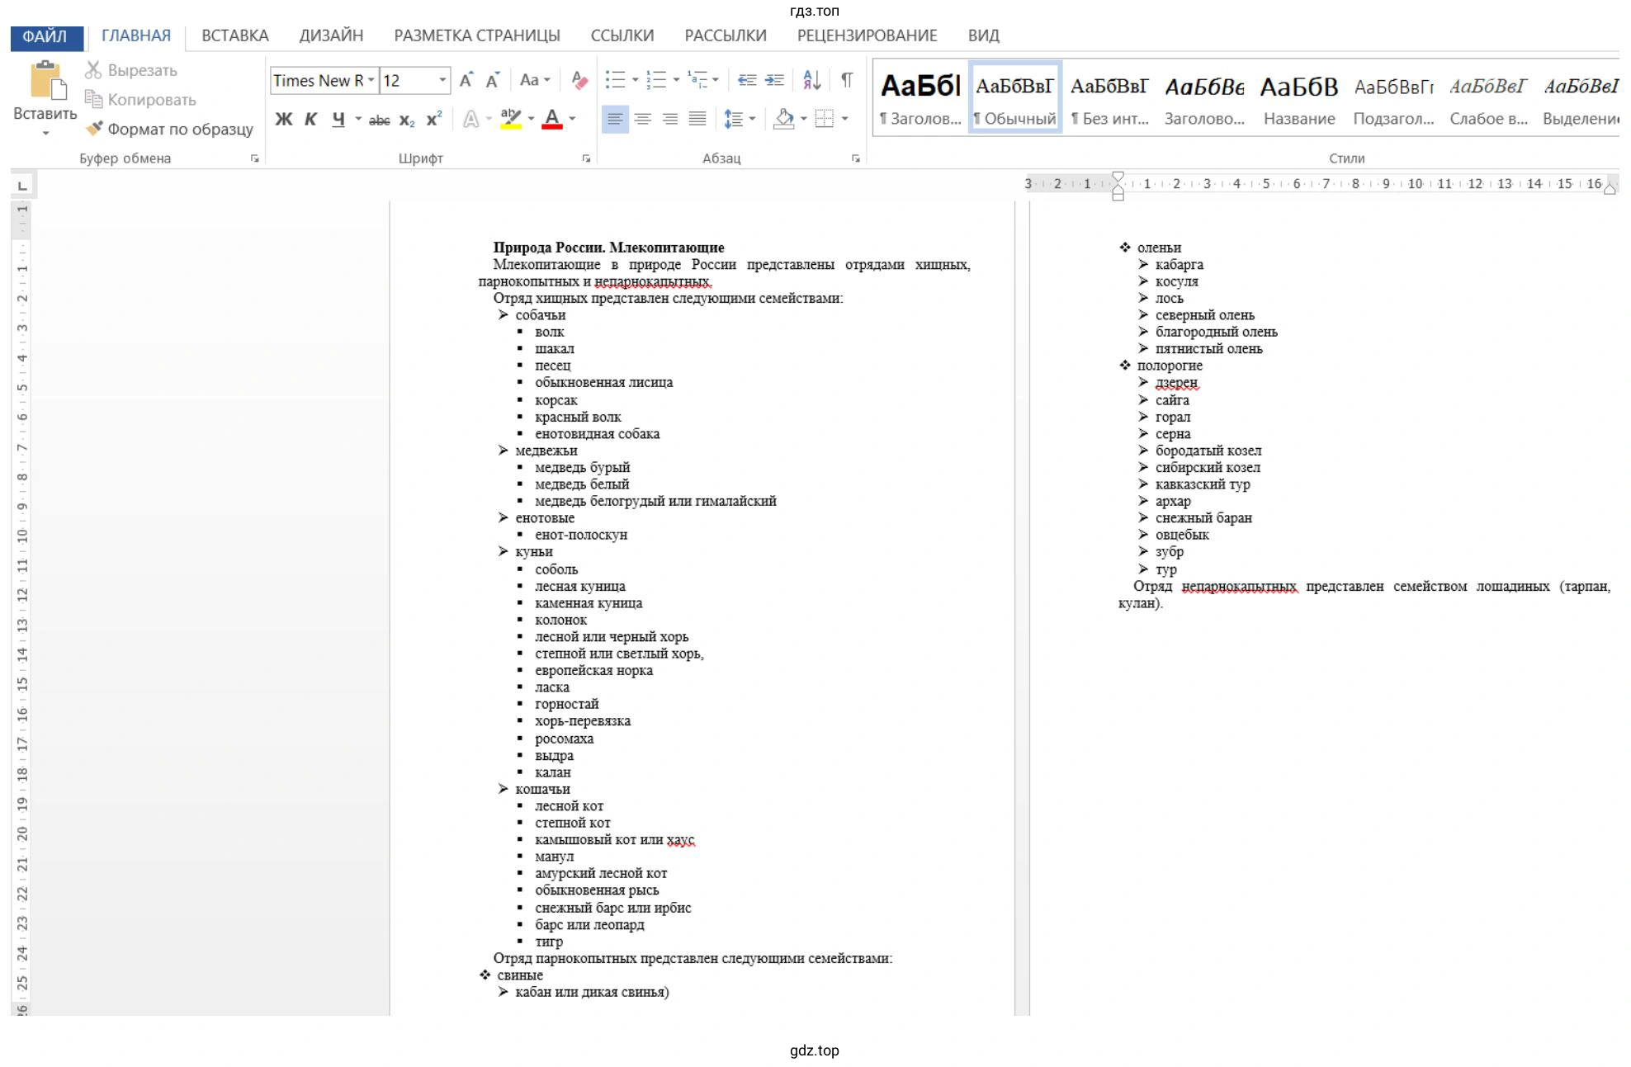Screen dimensions: 1631x1067
Task: Expand the Шрифт dialog launcher
Action: [x=586, y=158]
